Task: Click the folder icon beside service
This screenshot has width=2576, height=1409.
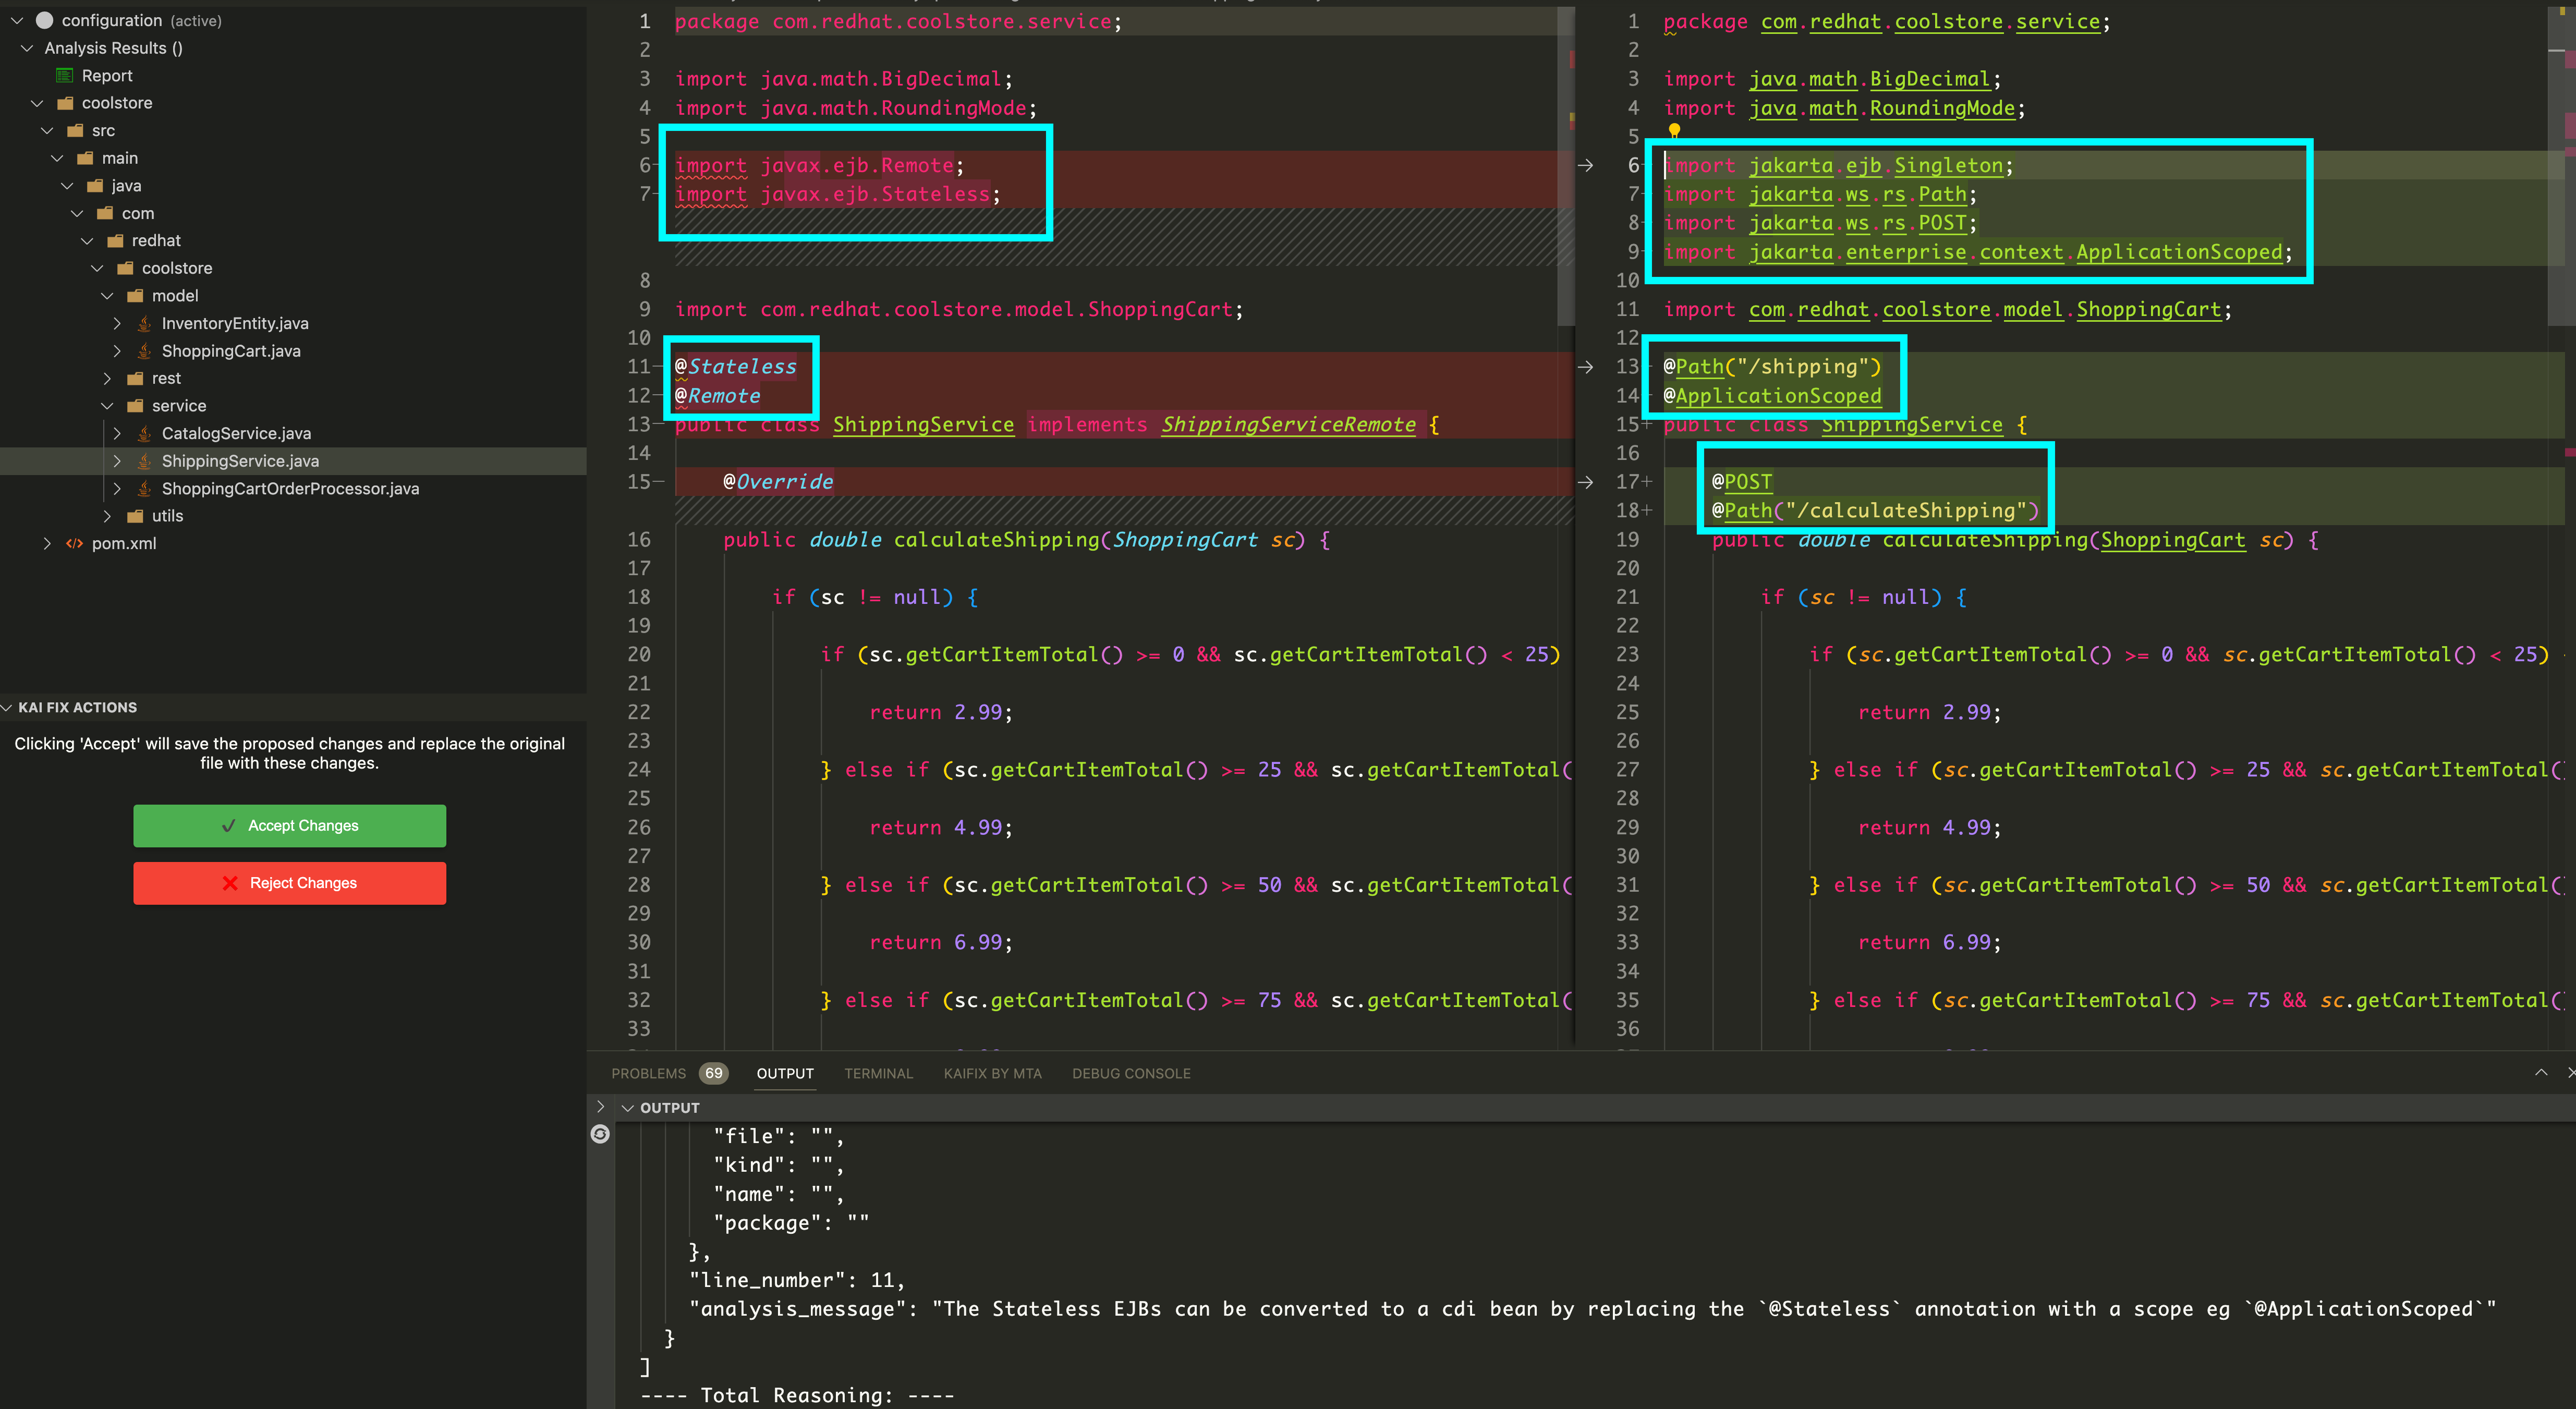Action: [x=135, y=406]
